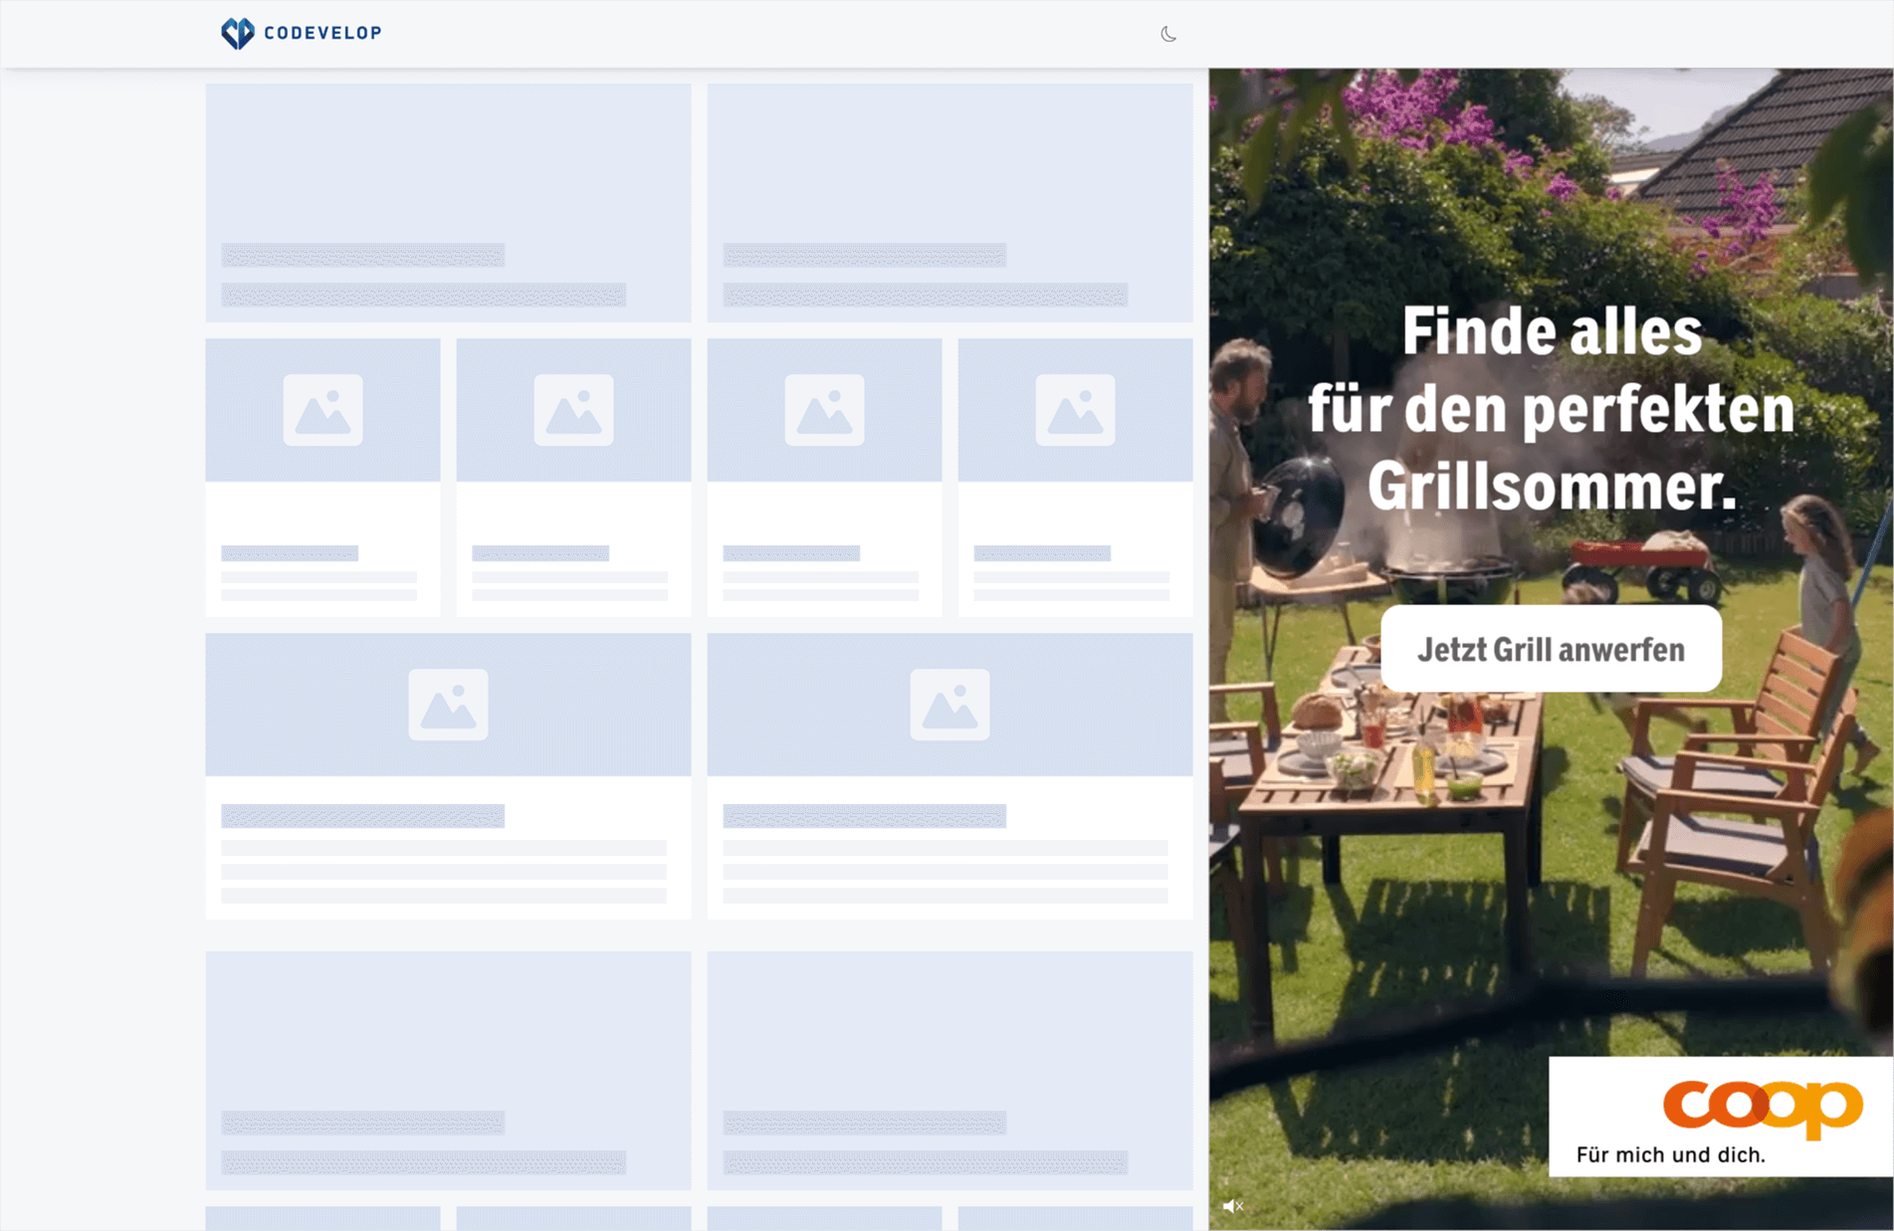Click the "Für mich und dich." slogan
The width and height of the screenshot is (1894, 1231).
tap(1671, 1154)
